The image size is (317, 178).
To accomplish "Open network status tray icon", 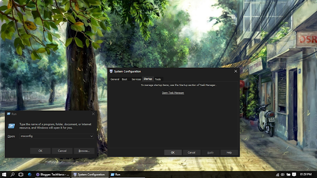I will point(277,175).
